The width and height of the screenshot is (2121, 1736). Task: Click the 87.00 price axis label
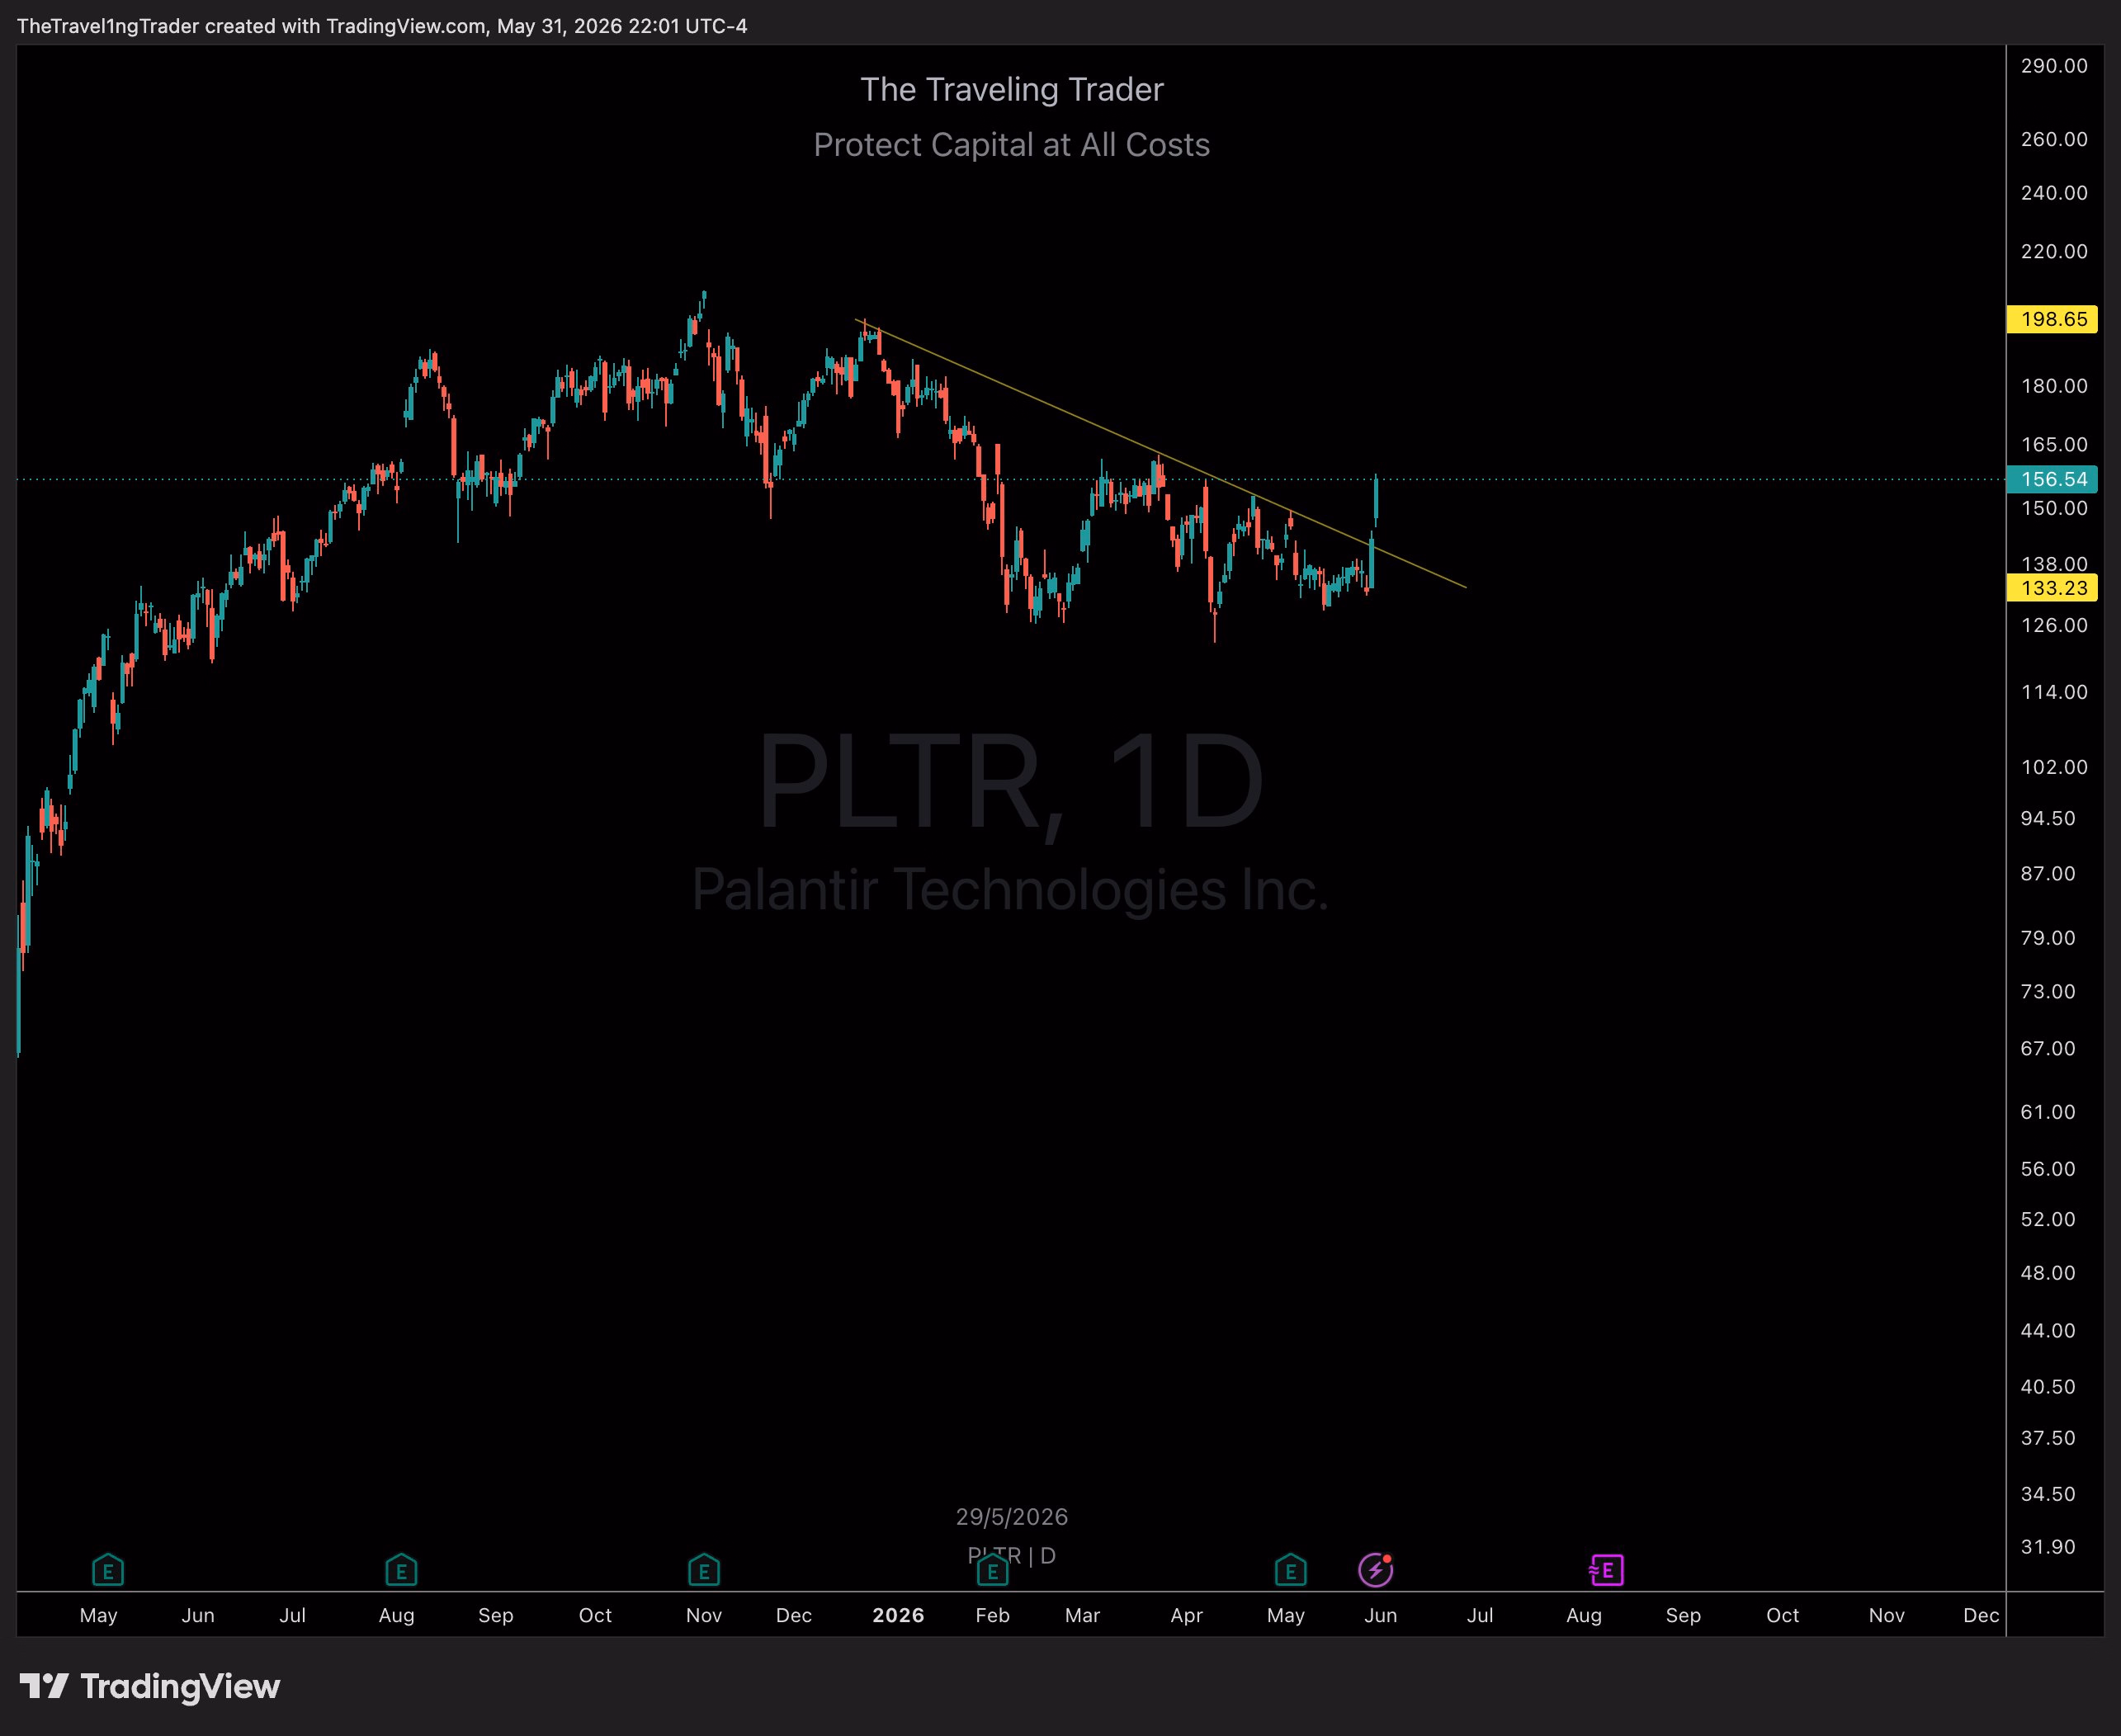pos(2048,873)
